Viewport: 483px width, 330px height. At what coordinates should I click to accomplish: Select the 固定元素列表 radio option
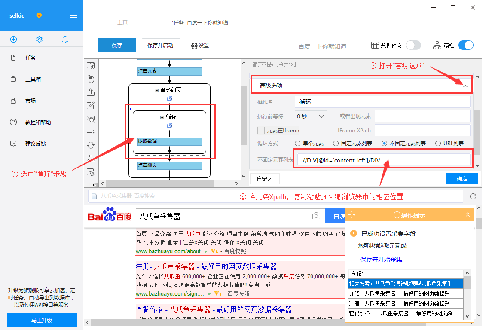coord(336,143)
